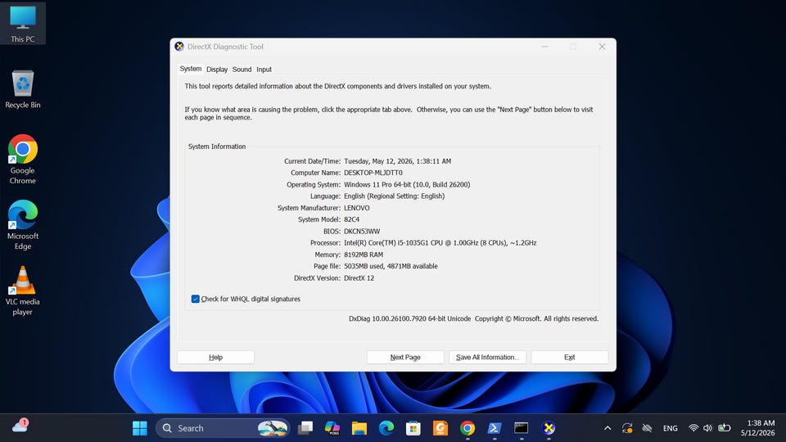
Task: Click the crossed-out cloud tray icon
Action: (x=647, y=428)
